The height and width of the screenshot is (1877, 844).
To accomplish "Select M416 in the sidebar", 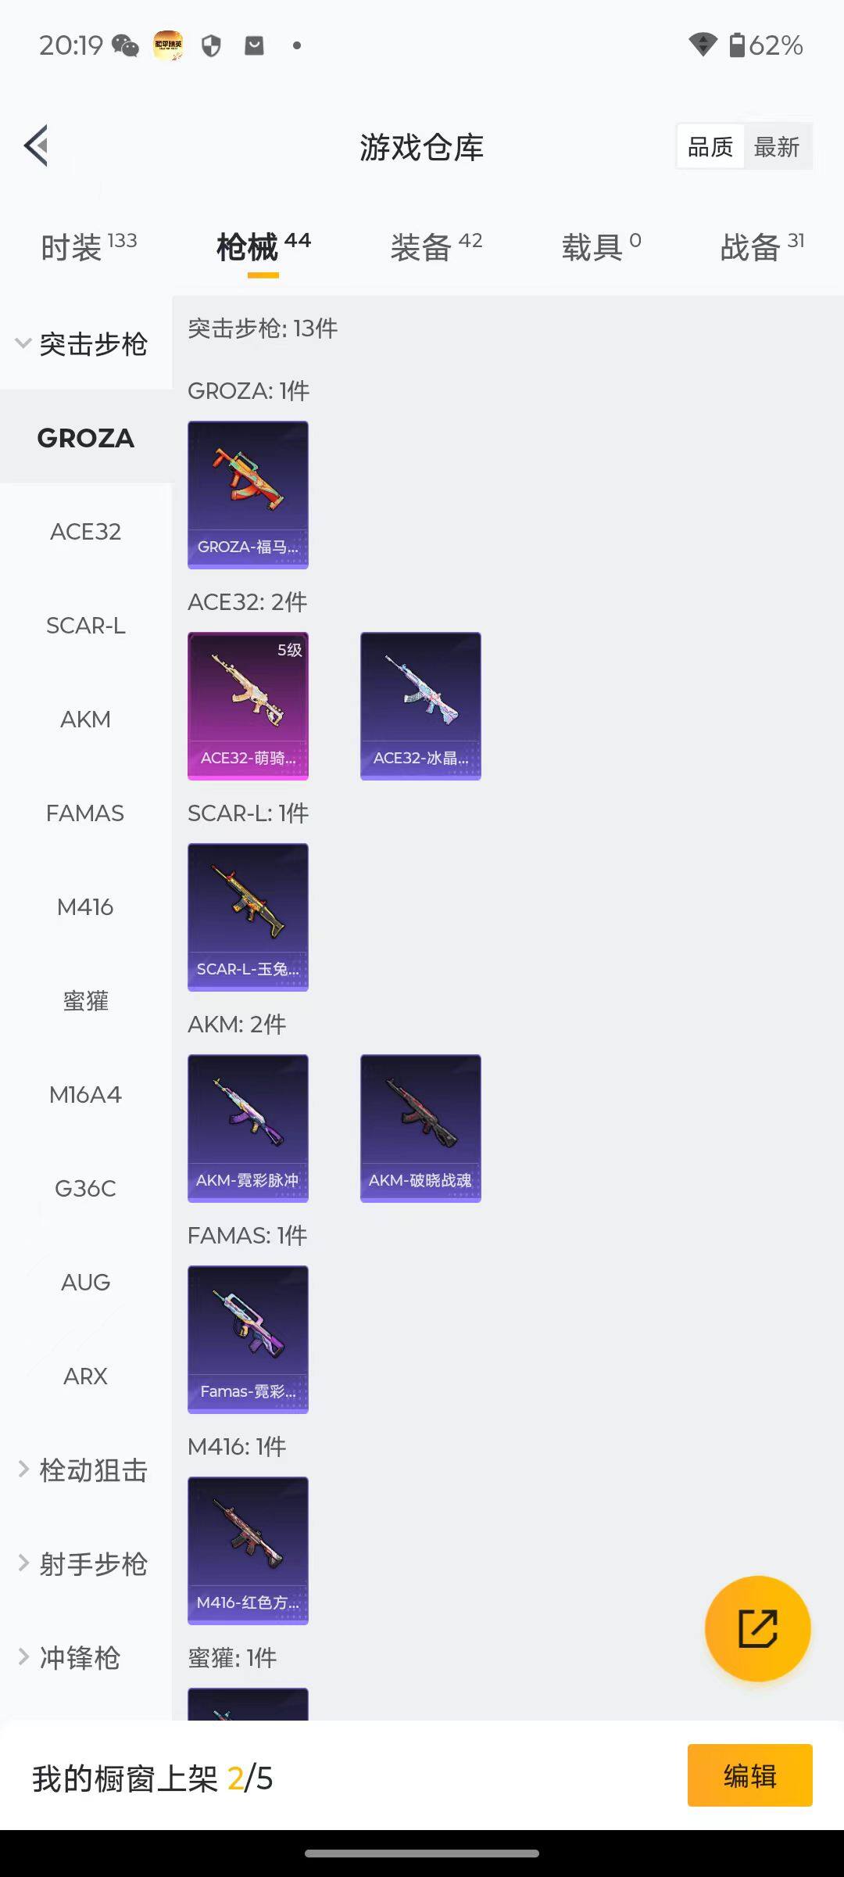I will pyautogui.click(x=85, y=907).
